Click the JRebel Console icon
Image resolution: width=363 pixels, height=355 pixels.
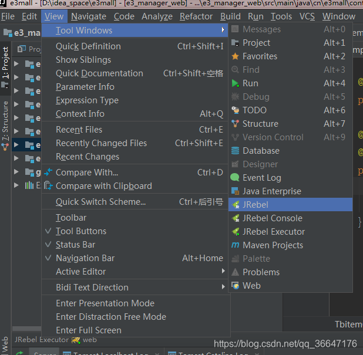[x=236, y=218]
